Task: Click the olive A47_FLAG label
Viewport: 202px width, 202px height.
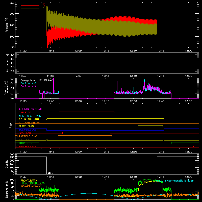Action: coord(25,140)
